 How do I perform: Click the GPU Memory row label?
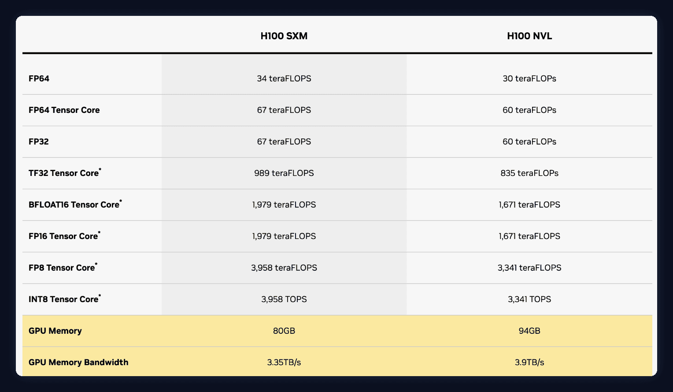[x=55, y=331]
